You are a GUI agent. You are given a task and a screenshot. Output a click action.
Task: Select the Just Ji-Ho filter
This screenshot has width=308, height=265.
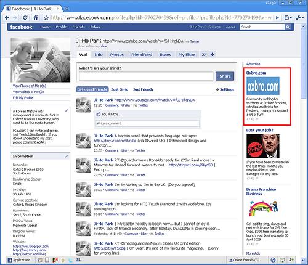(x=120, y=89)
